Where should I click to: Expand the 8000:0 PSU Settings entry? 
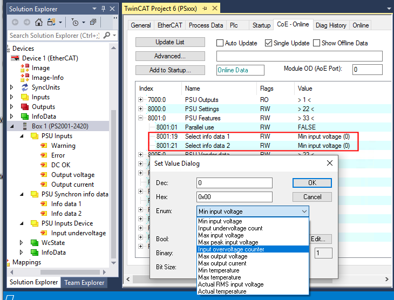[141, 109]
